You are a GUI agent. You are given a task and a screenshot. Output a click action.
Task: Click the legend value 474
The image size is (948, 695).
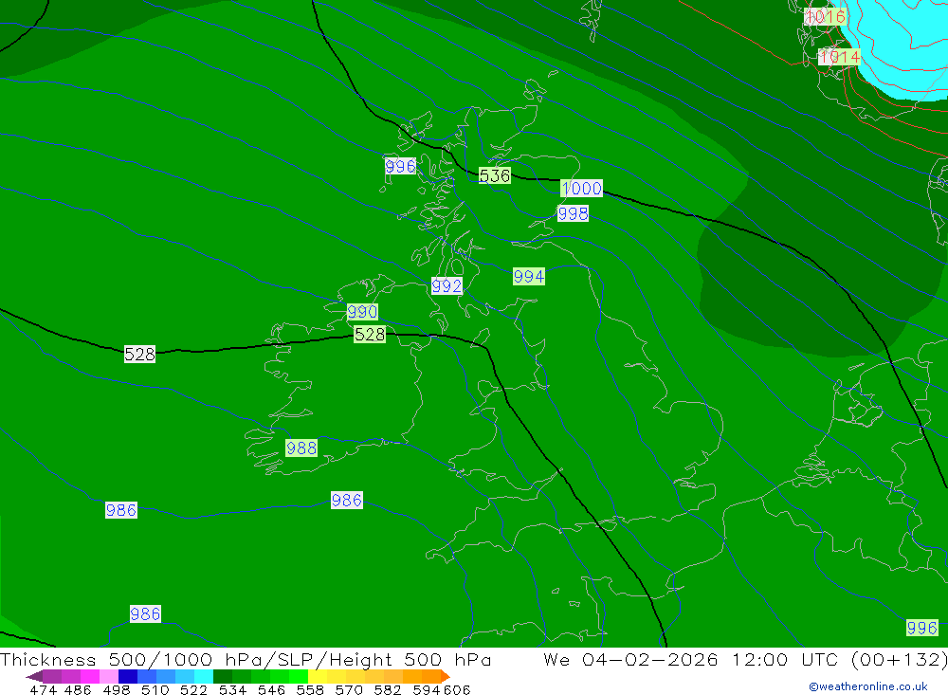(x=43, y=689)
